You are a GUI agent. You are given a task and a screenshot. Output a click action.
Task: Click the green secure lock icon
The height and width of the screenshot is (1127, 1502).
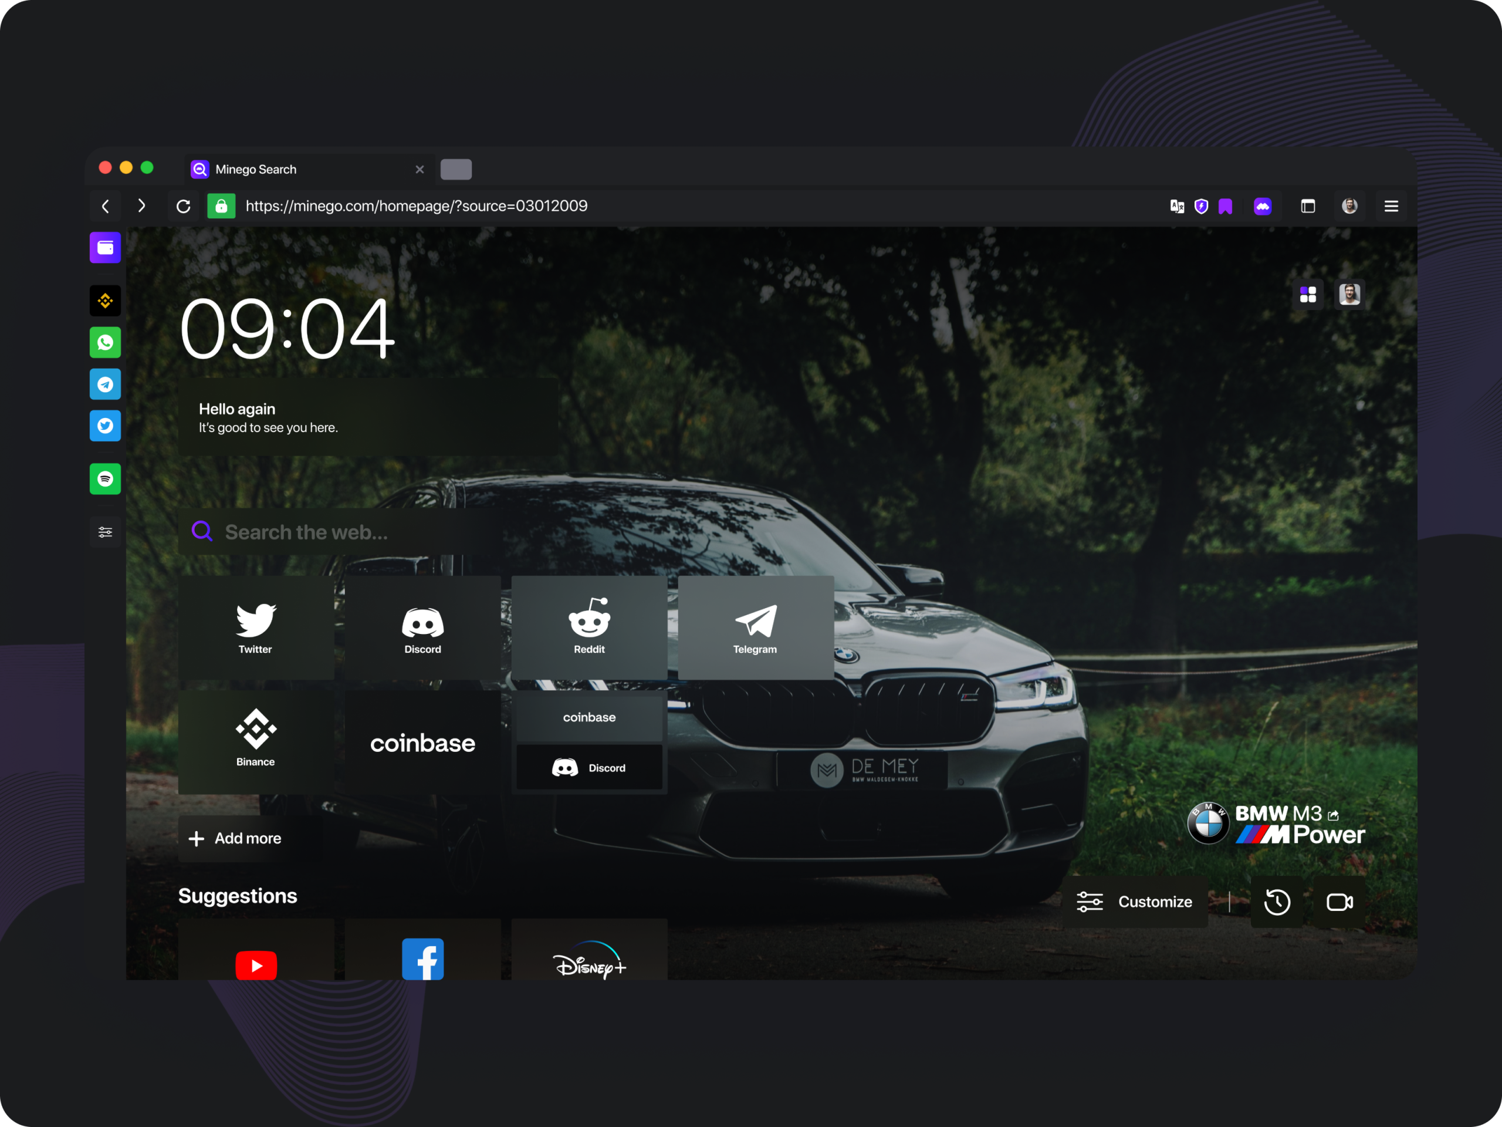pos(221,206)
